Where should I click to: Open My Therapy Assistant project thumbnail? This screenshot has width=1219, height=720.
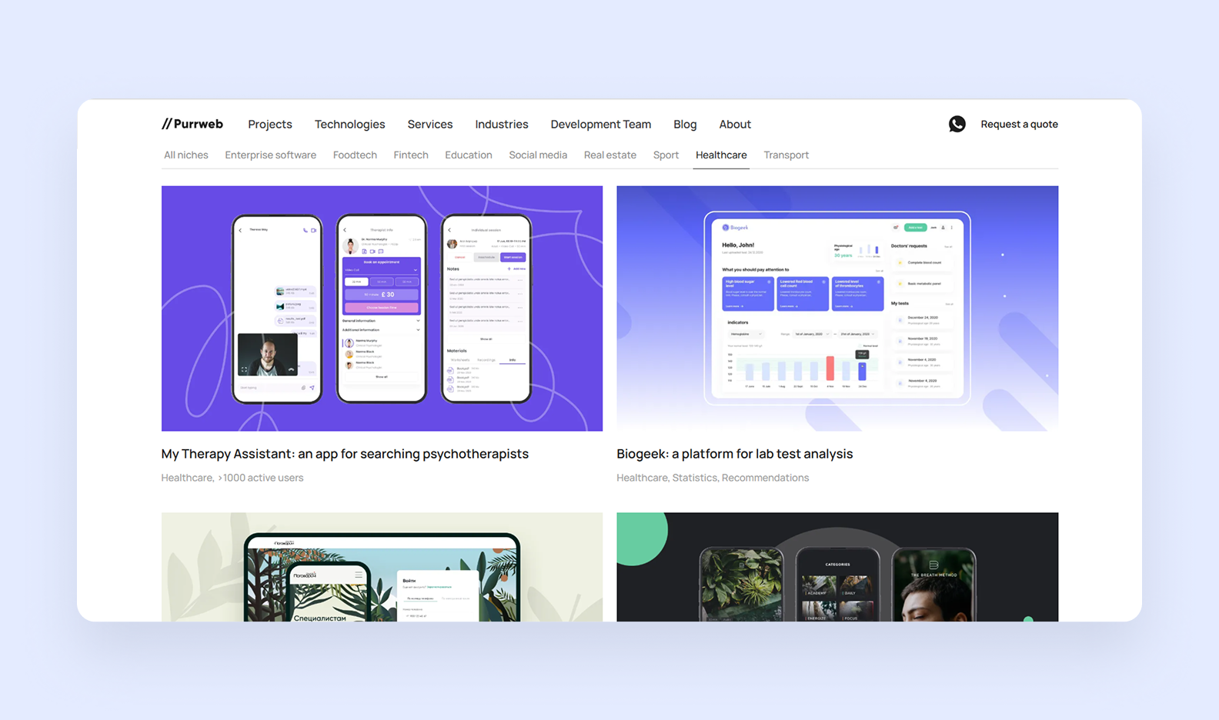(382, 308)
